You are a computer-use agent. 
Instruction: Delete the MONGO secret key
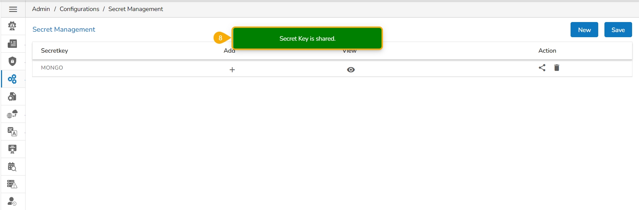pyautogui.click(x=557, y=67)
